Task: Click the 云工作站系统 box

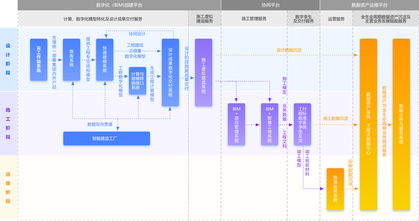Action: [39, 60]
